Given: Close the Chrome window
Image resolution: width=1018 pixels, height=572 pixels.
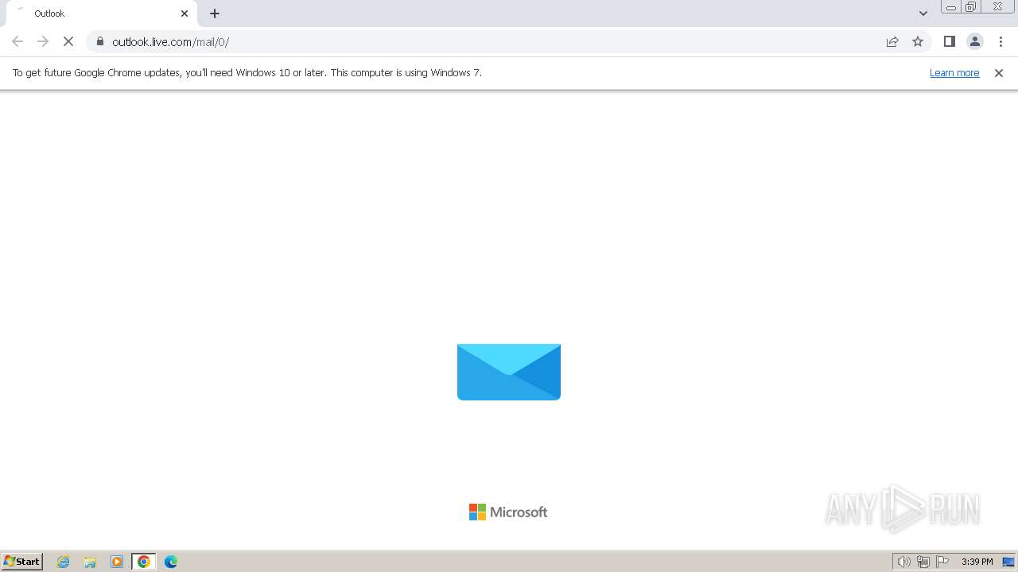Looking at the screenshot, I should [x=997, y=7].
